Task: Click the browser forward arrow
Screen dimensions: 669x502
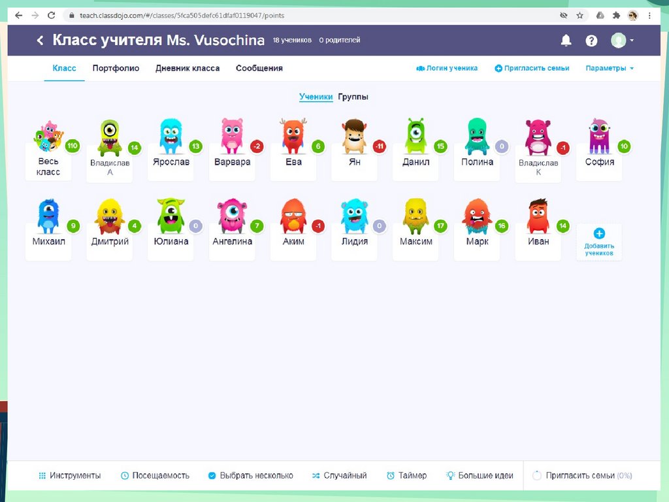Action: pyautogui.click(x=35, y=16)
